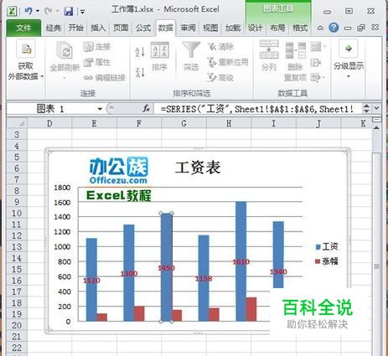The height and width of the screenshot is (356, 388).
Task: Open the 审阅 (Review) tab
Action: click(x=188, y=28)
